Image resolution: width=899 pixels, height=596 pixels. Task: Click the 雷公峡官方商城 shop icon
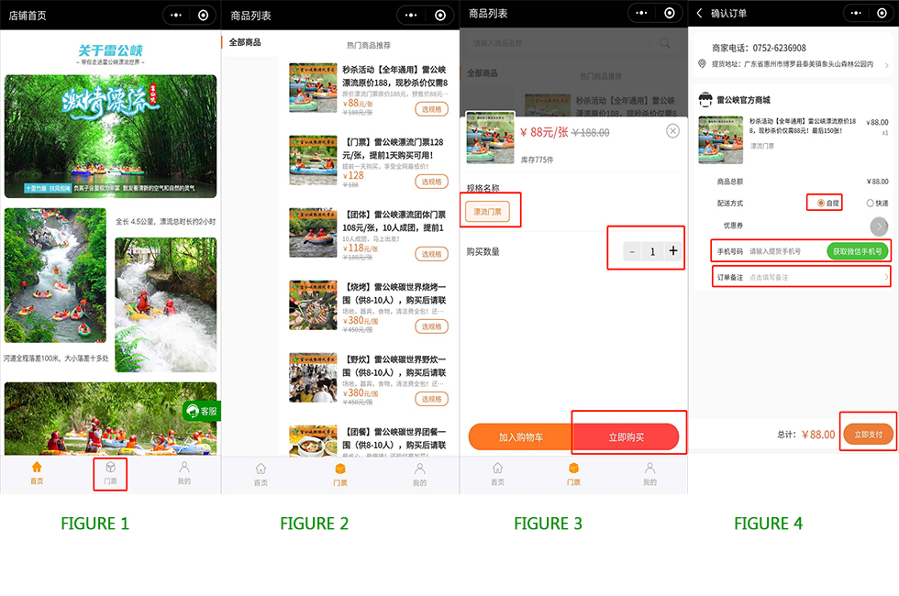point(705,100)
